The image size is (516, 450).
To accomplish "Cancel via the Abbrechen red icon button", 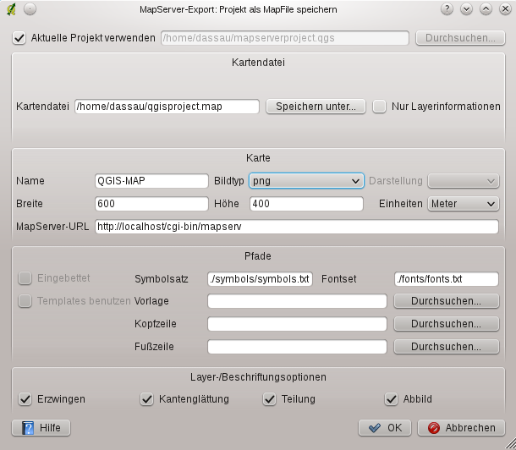I will tap(461, 428).
